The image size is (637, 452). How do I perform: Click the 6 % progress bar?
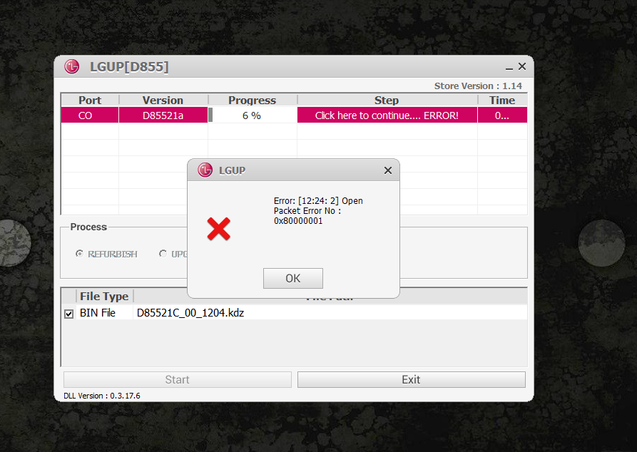coord(253,115)
